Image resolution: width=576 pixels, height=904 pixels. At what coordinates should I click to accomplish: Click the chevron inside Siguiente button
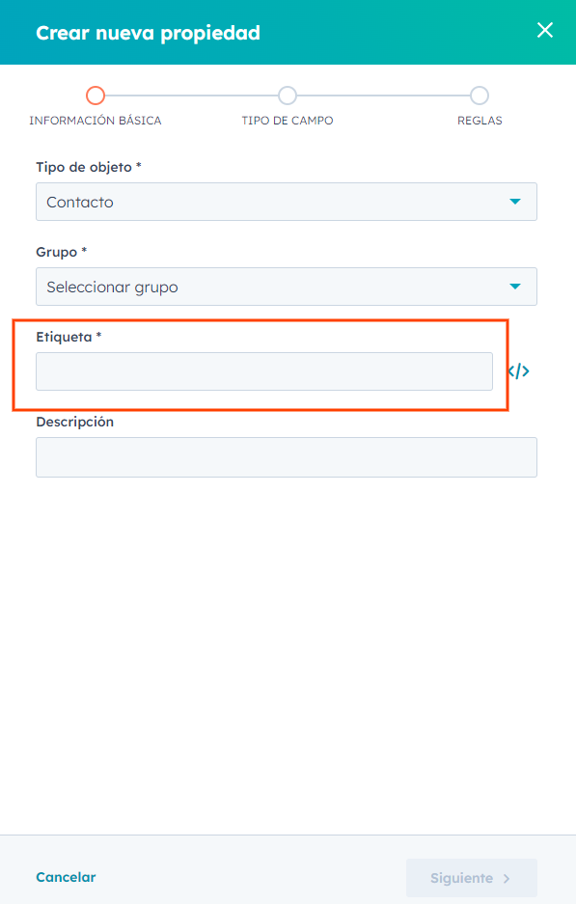pos(507,879)
